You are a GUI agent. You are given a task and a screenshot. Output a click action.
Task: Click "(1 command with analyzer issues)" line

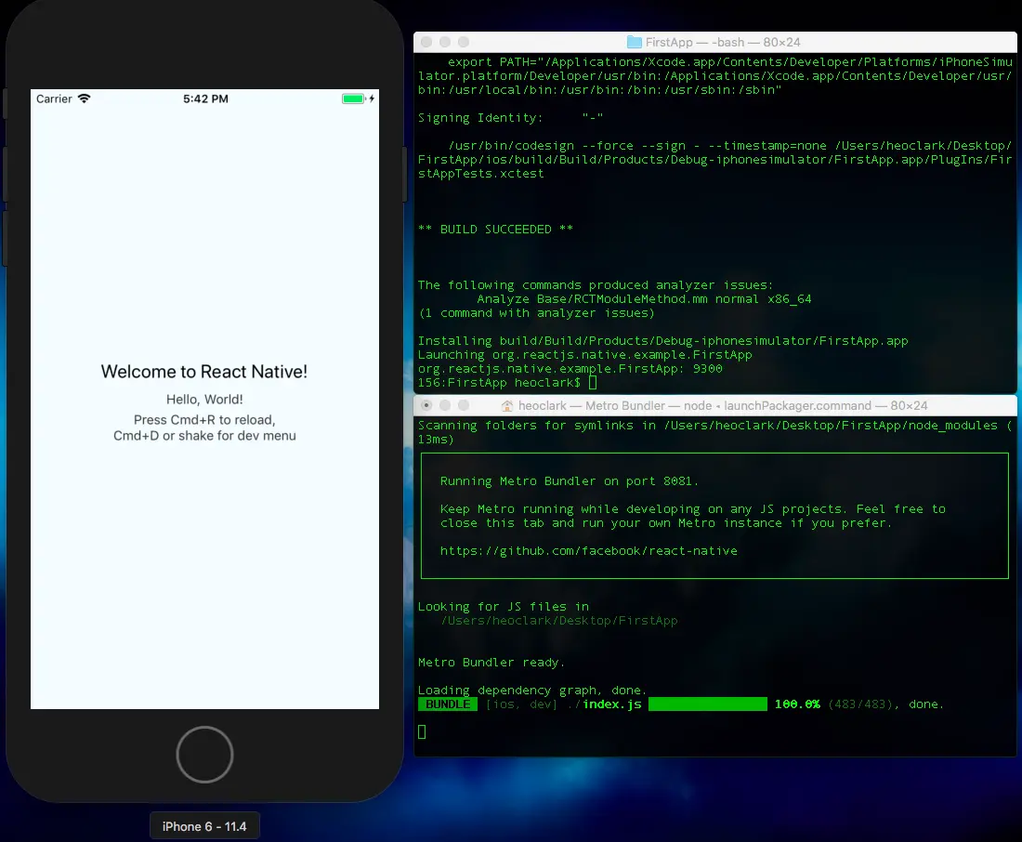point(536,313)
